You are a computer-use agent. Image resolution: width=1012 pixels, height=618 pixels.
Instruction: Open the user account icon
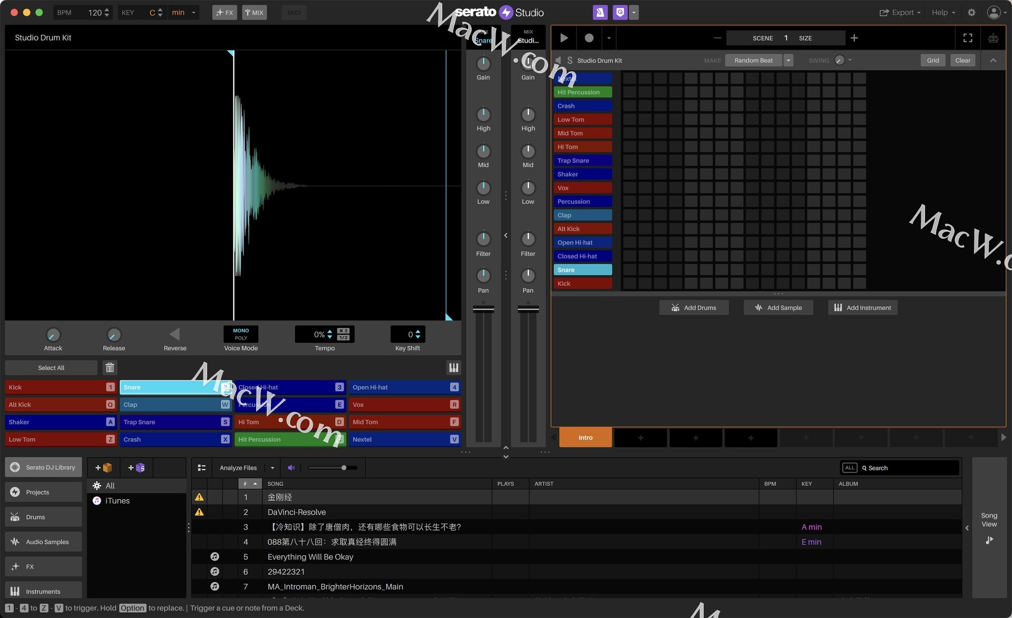coord(994,12)
